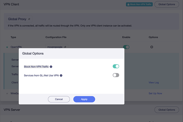Click the lock icon in Block Non-VPN badge
183x122 pixels.
(x=128, y=4)
